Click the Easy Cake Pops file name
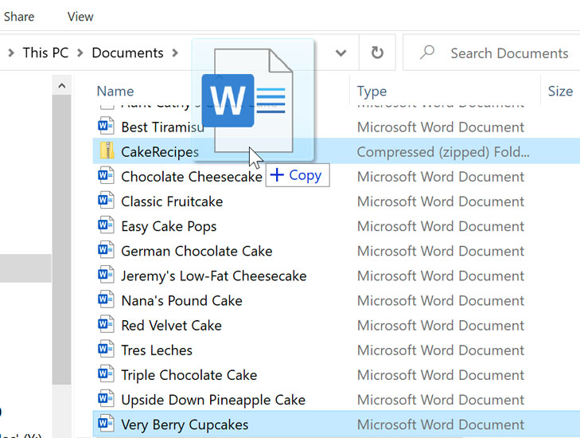The width and height of the screenshot is (580, 438). pos(169,227)
